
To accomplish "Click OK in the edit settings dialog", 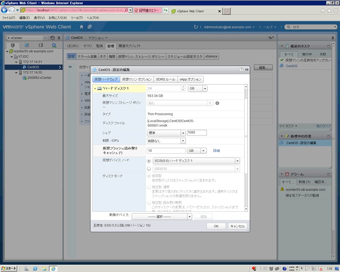I will click(216, 226).
